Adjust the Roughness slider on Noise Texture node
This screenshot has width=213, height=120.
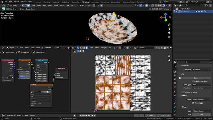click(x=25, y=76)
